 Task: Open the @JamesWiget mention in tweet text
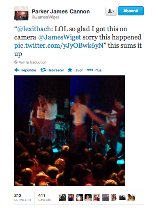[60, 37]
